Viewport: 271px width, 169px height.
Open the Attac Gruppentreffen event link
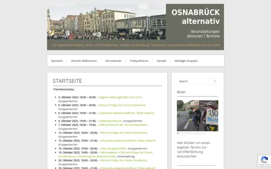click(x=113, y=148)
